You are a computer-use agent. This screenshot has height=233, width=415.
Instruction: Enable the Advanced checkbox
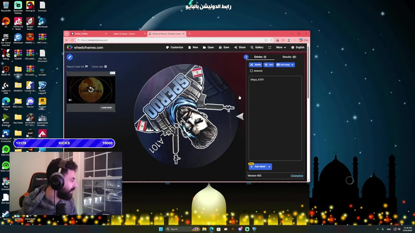click(251, 71)
